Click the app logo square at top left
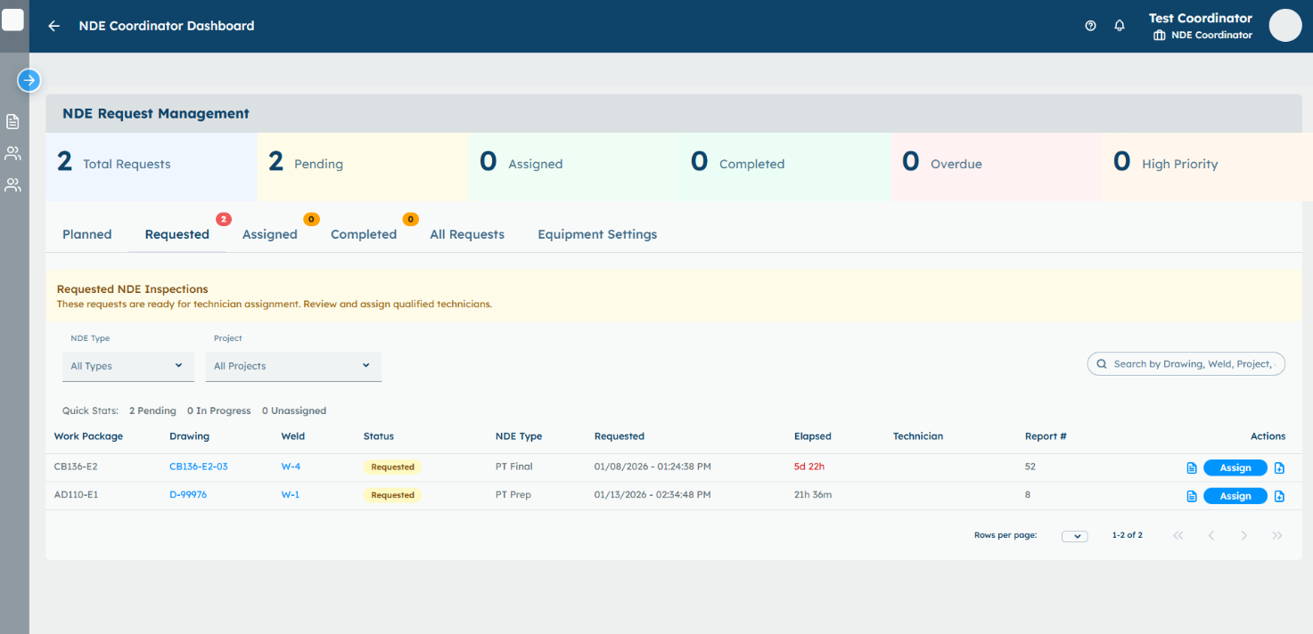 (x=12, y=19)
